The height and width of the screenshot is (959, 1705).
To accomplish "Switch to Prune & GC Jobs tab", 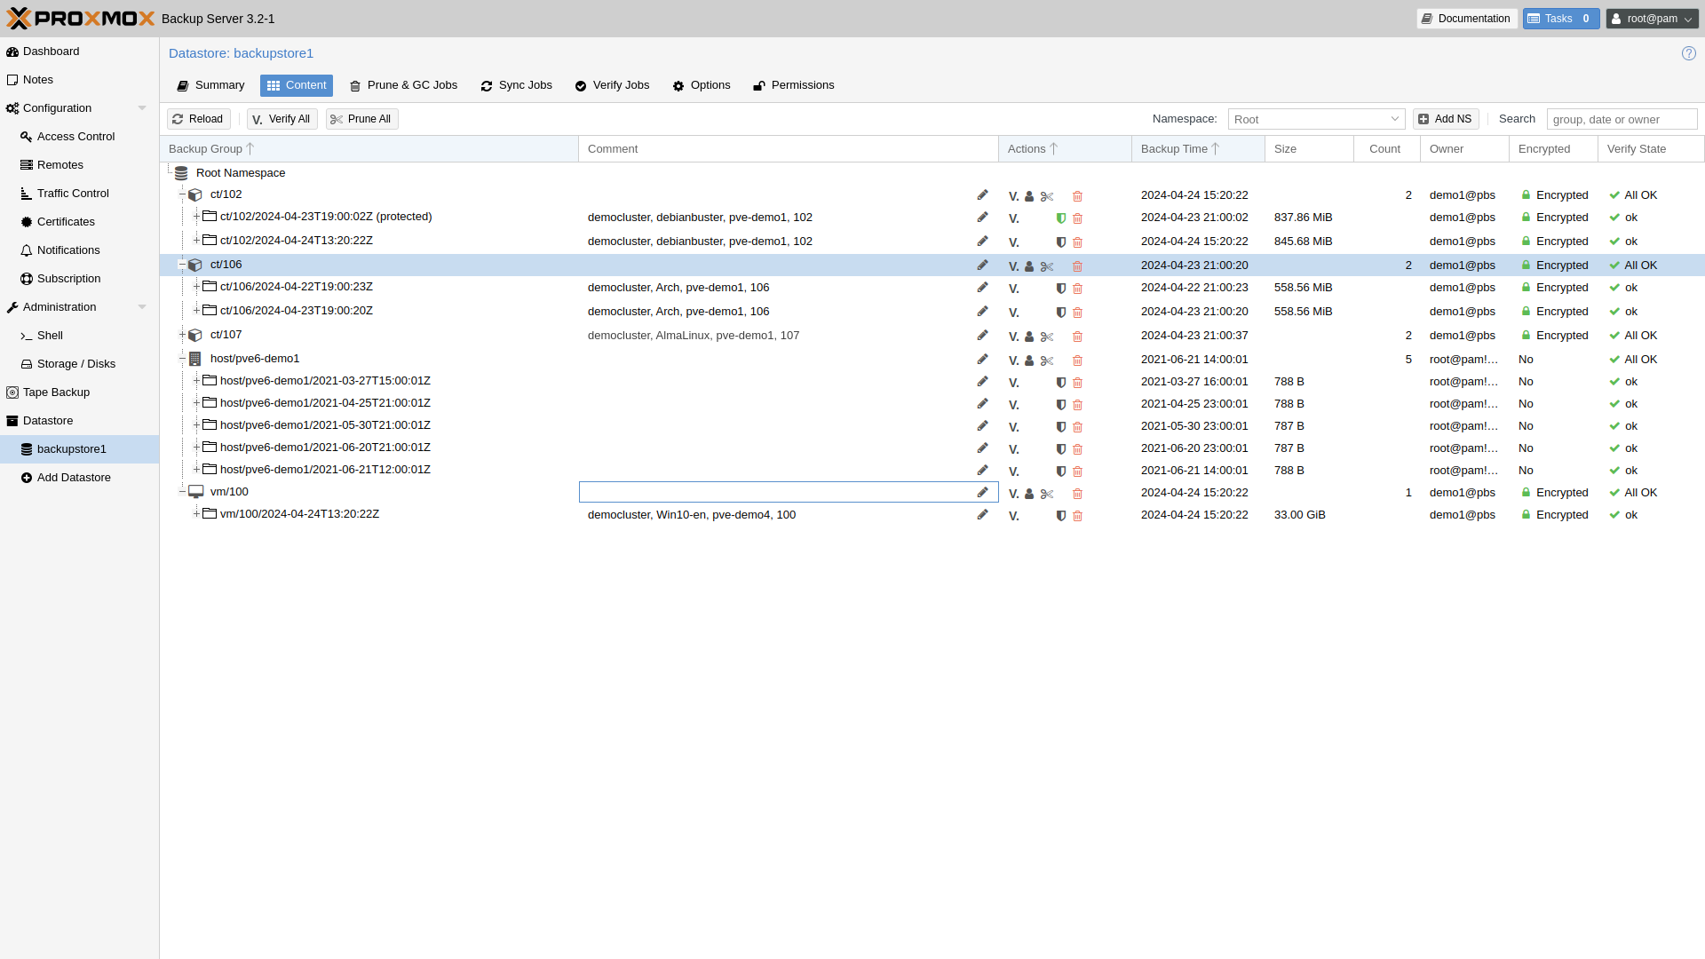I will (404, 85).
